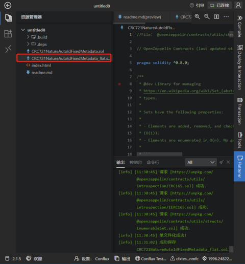Click the horizontal scrollbar in the editor

click(159, 154)
